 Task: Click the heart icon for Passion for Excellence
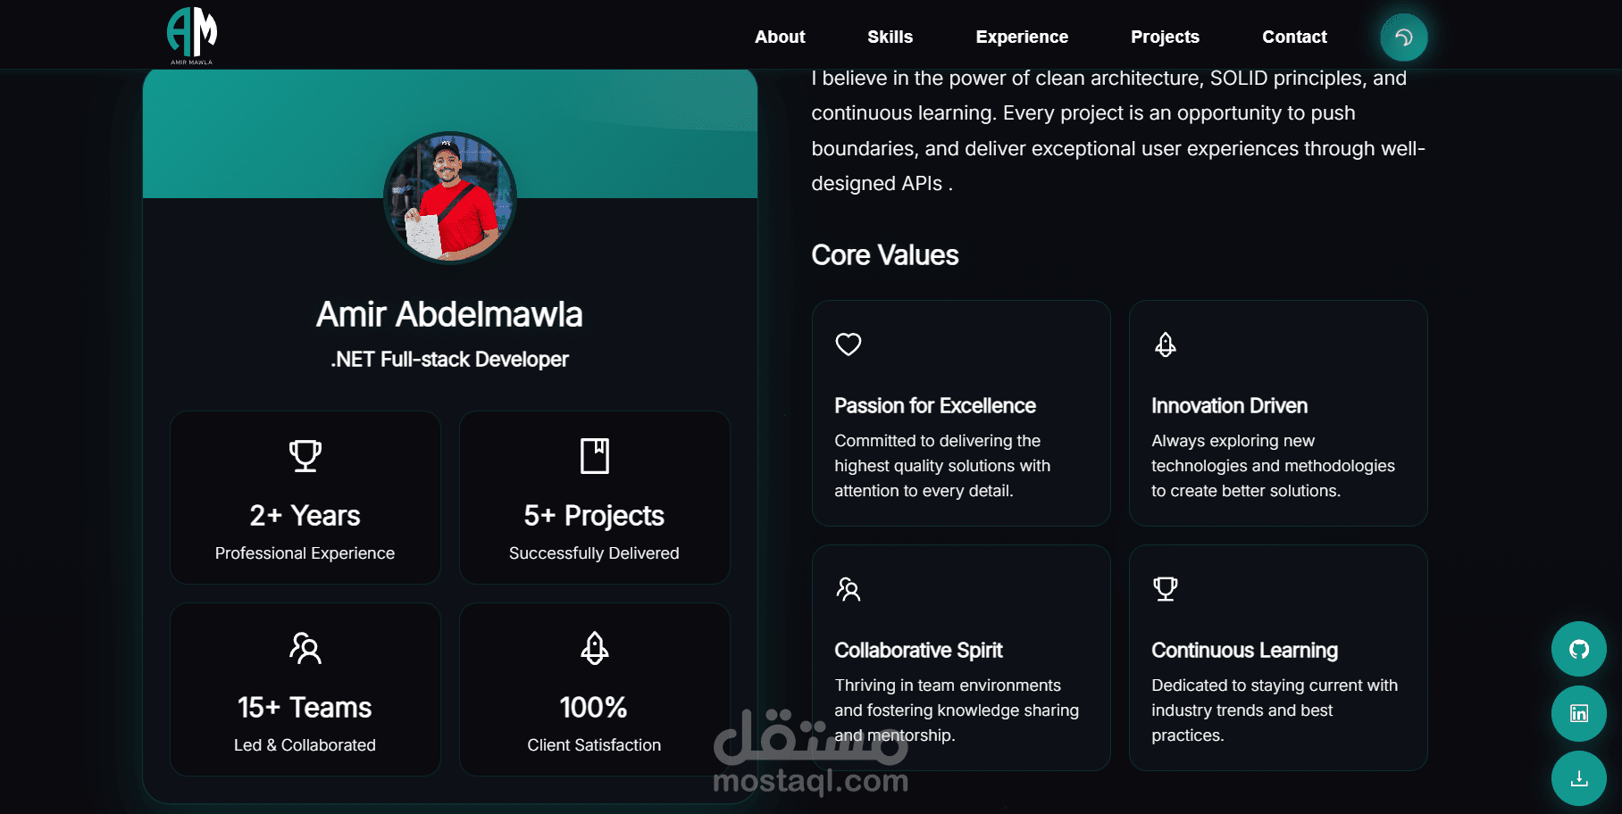click(849, 345)
